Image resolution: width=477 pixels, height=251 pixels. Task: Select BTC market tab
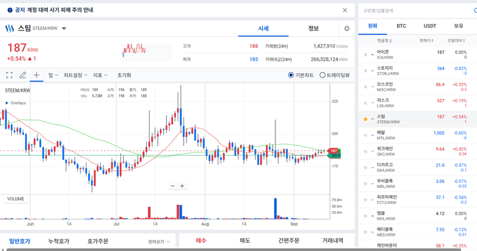pyautogui.click(x=401, y=26)
